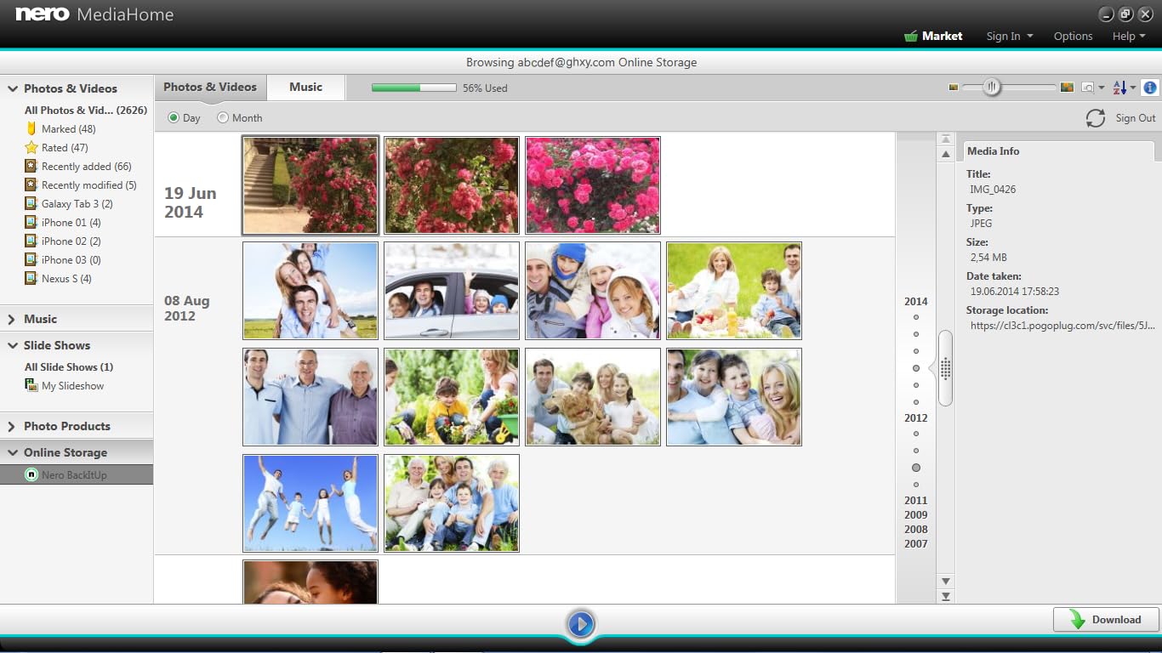Toggle the Media Info panel icon
The image size is (1162, 653).
tap(1150, 88)
